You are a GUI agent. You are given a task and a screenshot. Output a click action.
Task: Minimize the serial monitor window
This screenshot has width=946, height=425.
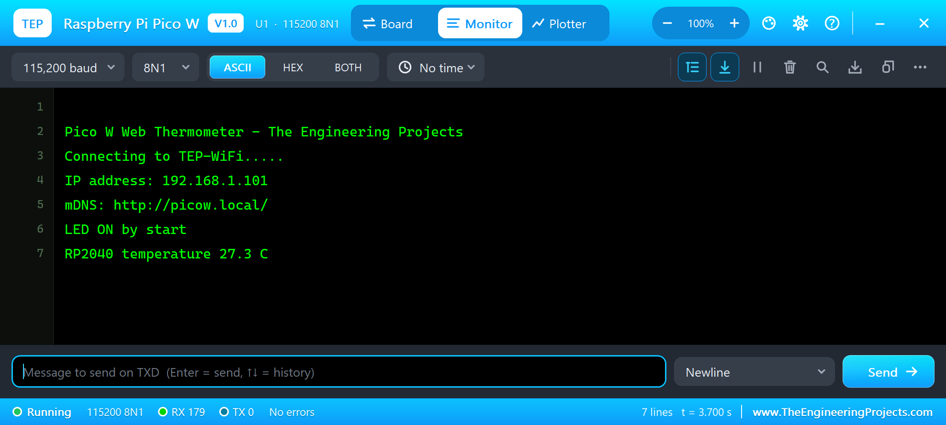[880, 23]
